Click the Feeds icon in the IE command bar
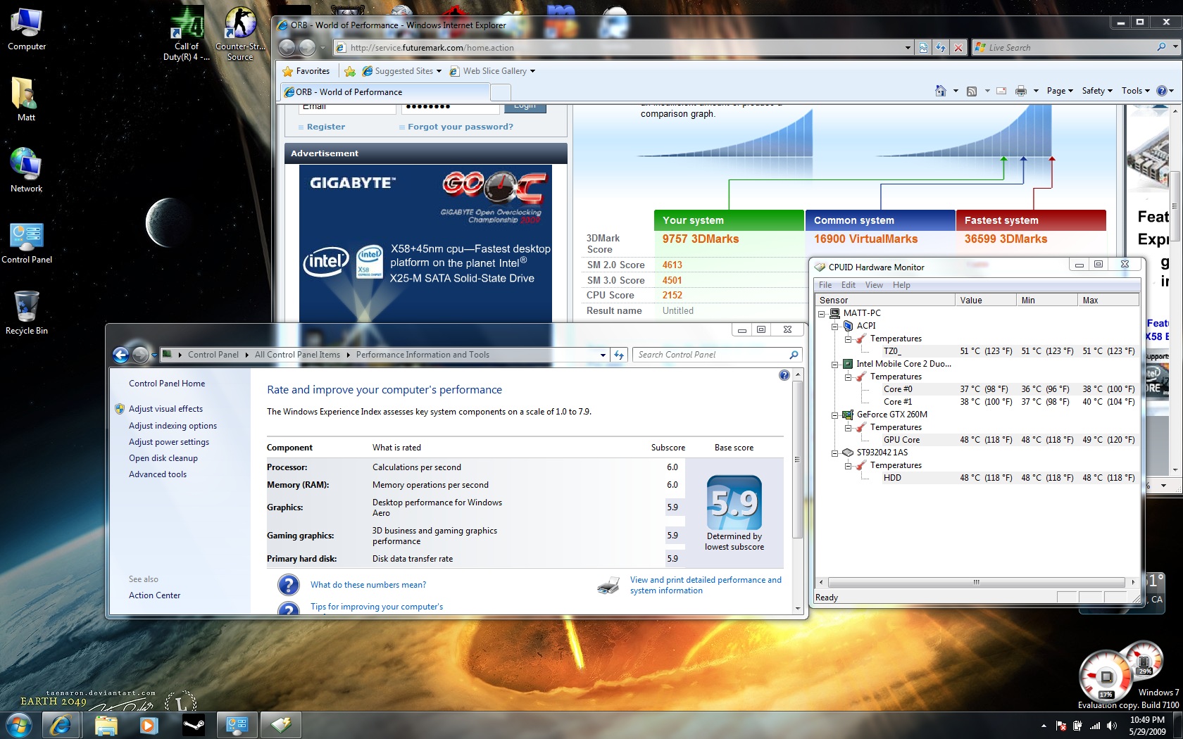Viewport: 1183px width, 739px height. (972, 91)
